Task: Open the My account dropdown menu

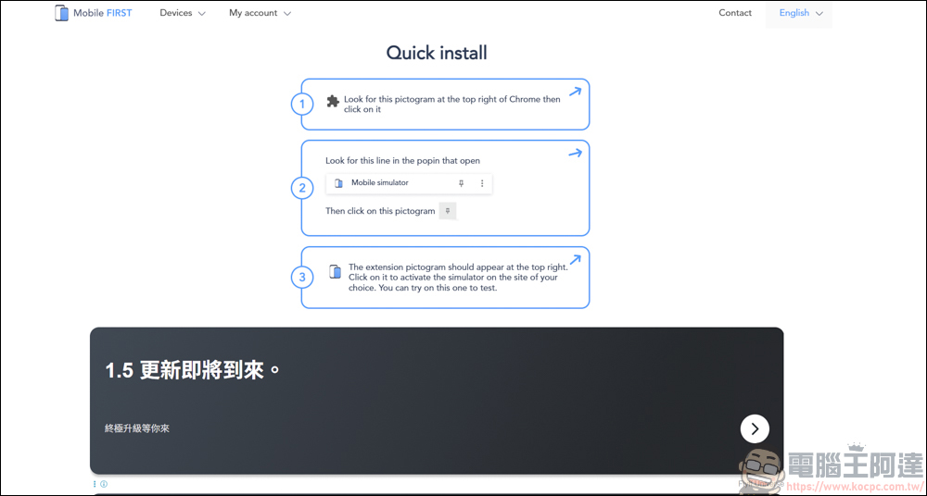Action: 260,13
